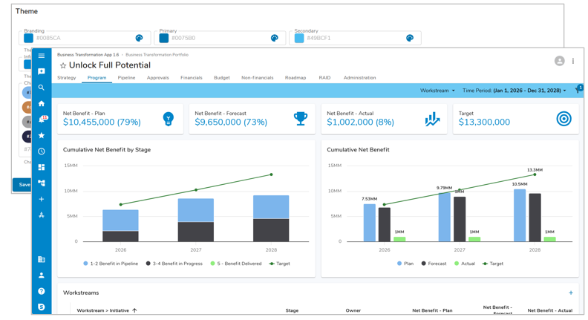Click the Workstreams add plus button

[570, 293]
